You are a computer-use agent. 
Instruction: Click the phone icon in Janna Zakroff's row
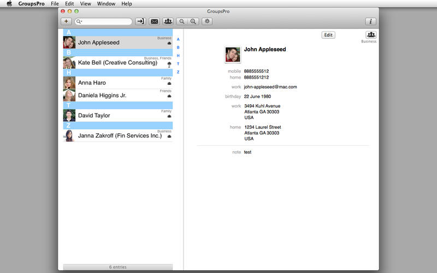click(169, 136)
